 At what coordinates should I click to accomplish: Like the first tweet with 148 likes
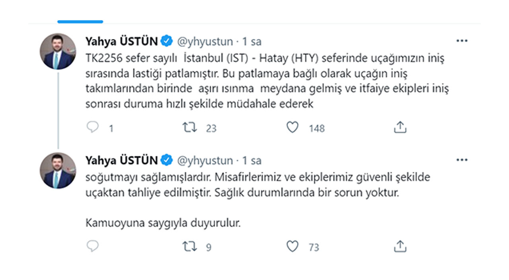tap(293, 127)
